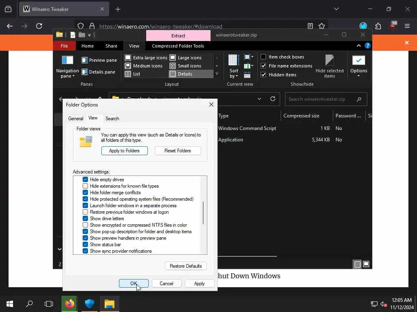Open the Options ribbon icon
Image resolution: width=417 pixels, height=312 pixels.
click(358, 61)
